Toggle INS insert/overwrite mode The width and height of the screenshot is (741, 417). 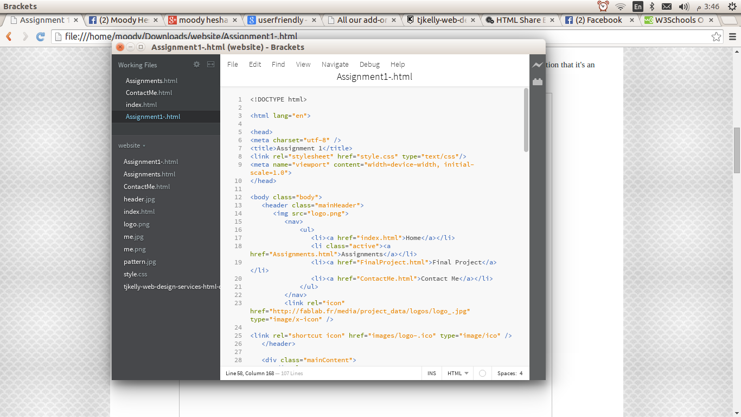[x=432, y=373]
